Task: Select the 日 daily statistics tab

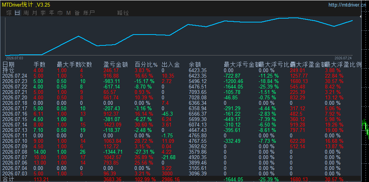Action: [x=17, y=13]
